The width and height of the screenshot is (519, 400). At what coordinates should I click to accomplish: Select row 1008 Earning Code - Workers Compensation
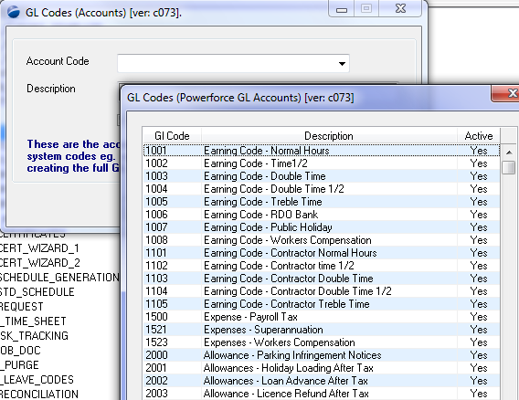coord(322,240)
